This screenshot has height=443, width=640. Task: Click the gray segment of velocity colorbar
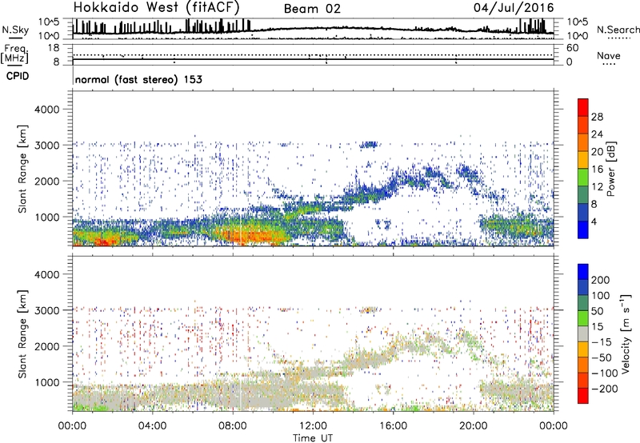[x=583, y=333]
